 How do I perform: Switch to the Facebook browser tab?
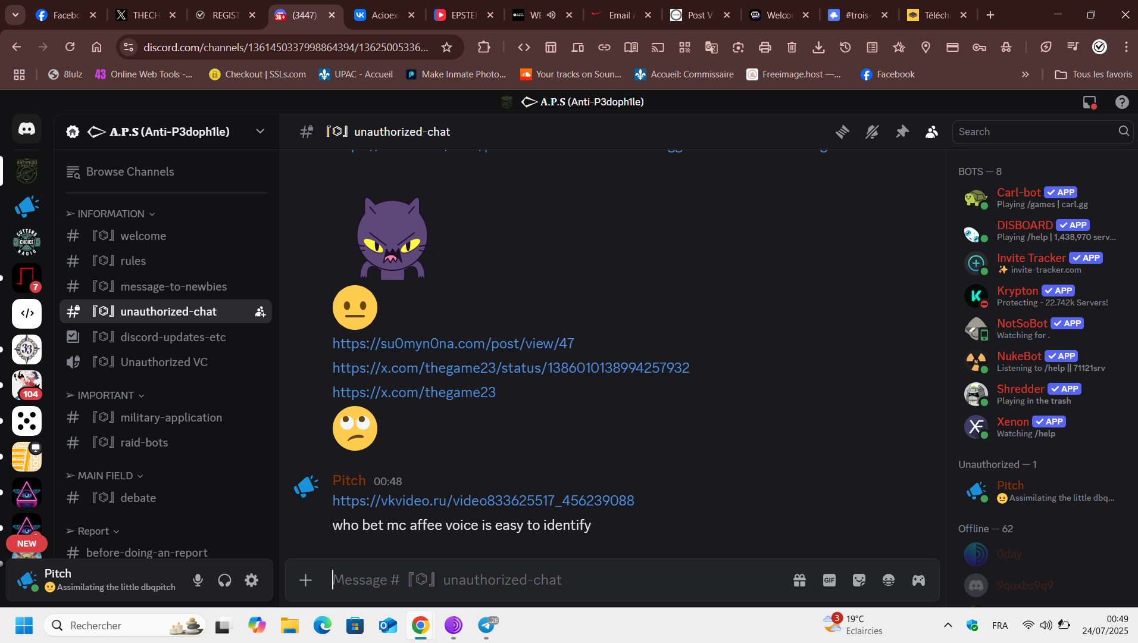65,15
